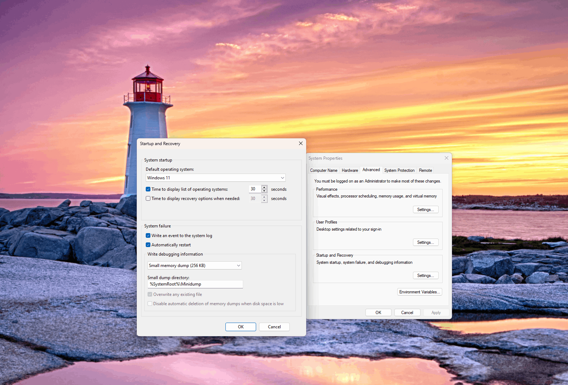The height and width of the screenshot is (385, 568).
Task: Click Cancel in the System Properties window
Action: click(407, 313)
